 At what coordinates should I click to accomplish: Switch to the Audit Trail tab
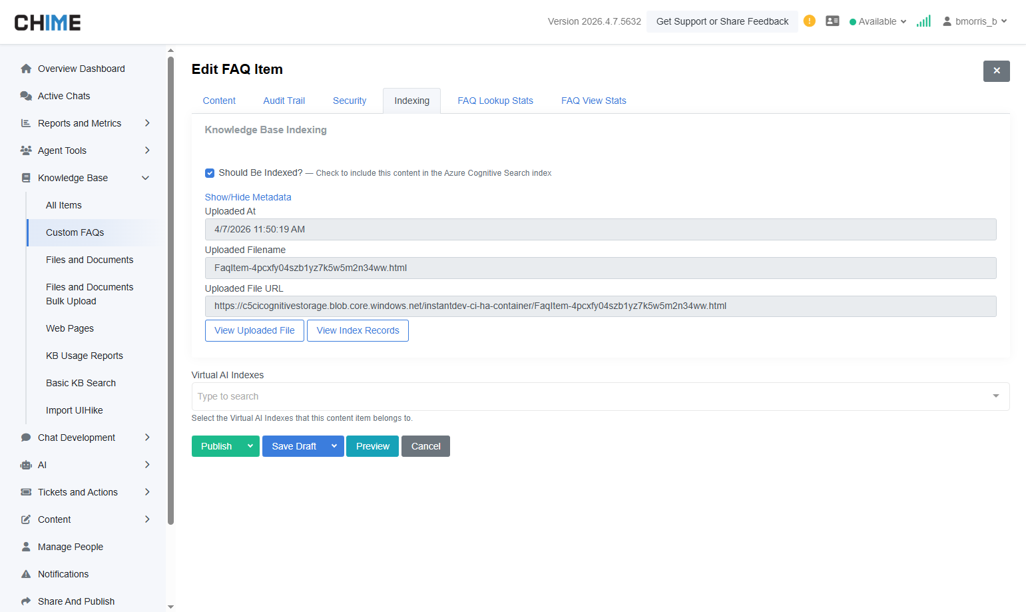[x=284, y=100]
